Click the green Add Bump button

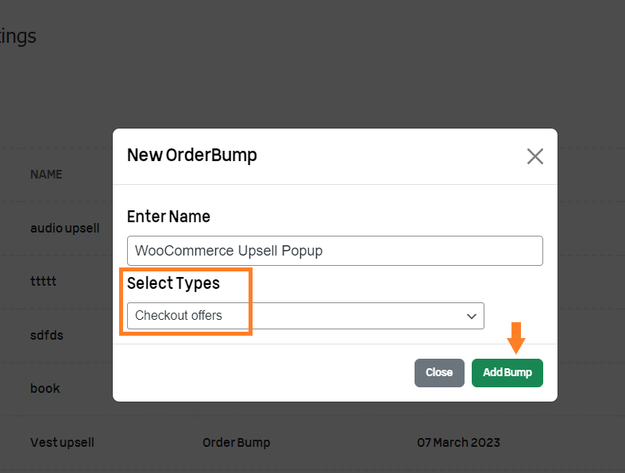pyautogui.click(x=507, y=372)
